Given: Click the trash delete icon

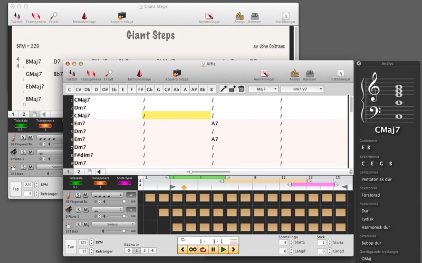Looking at the screenshot, I should coord(242,89).
